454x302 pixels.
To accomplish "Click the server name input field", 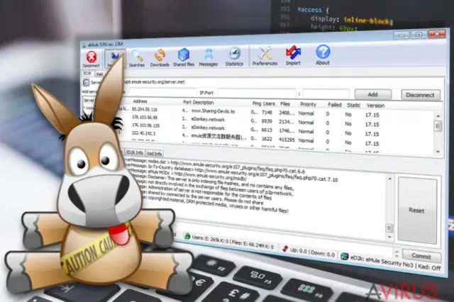I will click(x=162, y=92).
